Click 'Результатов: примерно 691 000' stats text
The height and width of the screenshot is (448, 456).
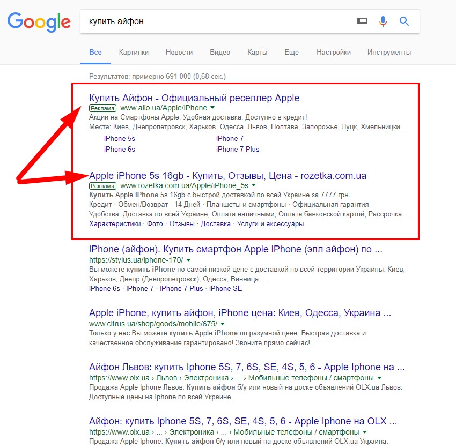pyautogui.click(x=157, y=77)
